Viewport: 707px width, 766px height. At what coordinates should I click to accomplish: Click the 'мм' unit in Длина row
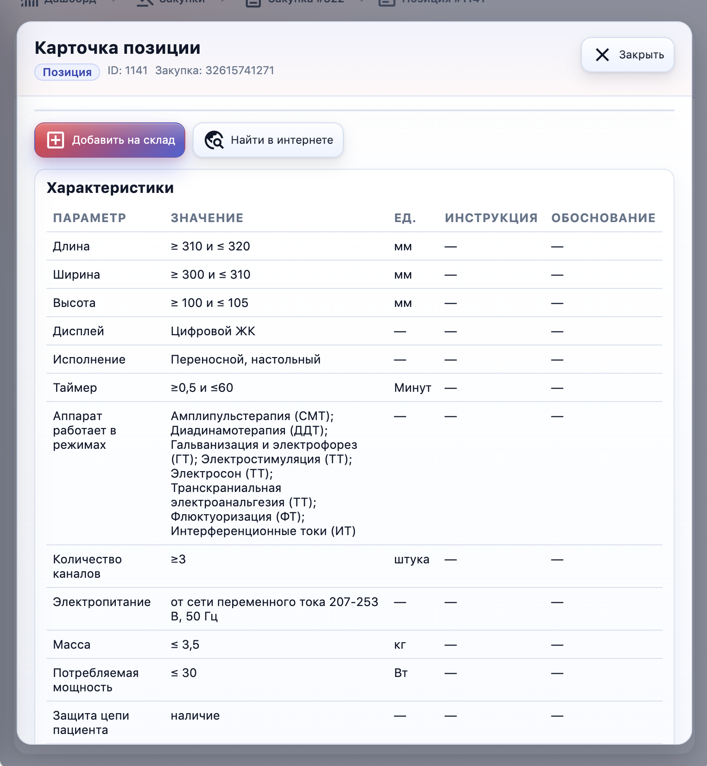403,247
